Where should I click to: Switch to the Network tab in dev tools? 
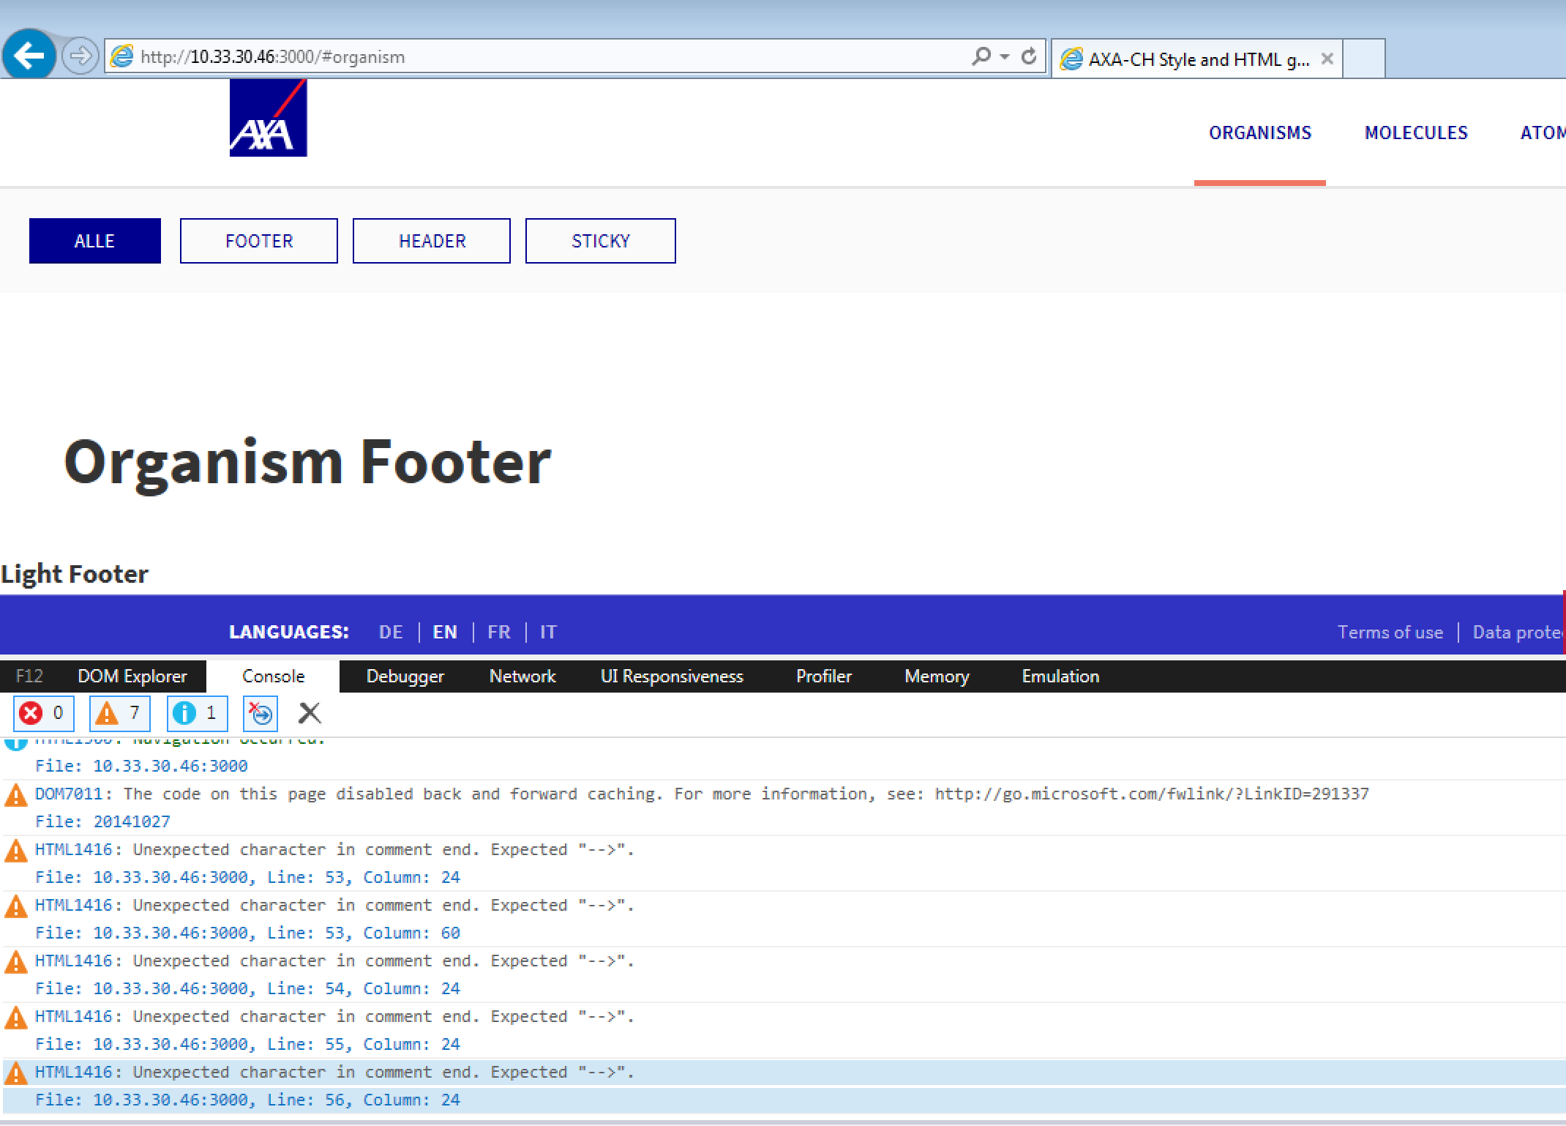coord(522,676)
